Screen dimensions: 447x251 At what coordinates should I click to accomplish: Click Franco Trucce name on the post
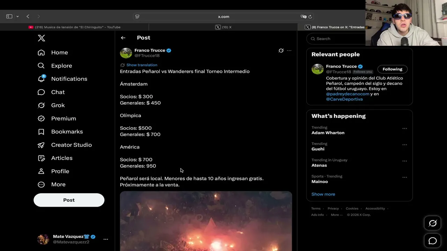tap(150, 50)
